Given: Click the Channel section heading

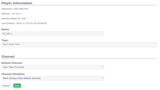Looking at the screenshot, I should [x=8, y=56].
